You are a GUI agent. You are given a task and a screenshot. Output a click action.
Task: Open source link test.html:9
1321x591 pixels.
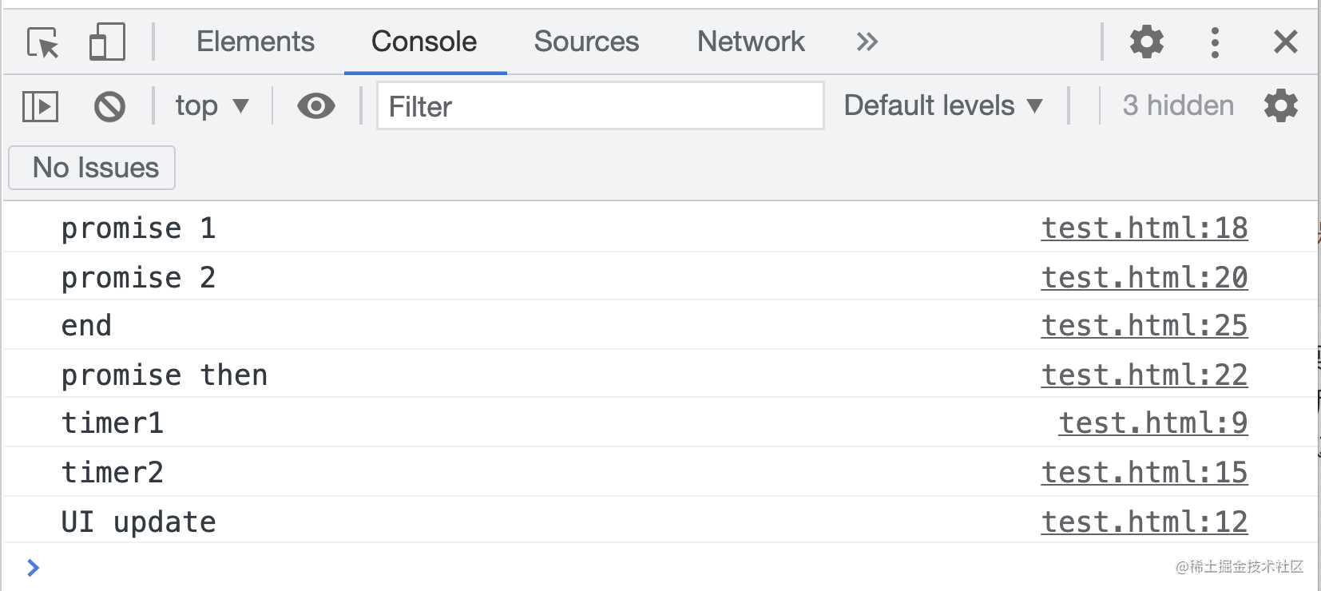pos(1152,423)
